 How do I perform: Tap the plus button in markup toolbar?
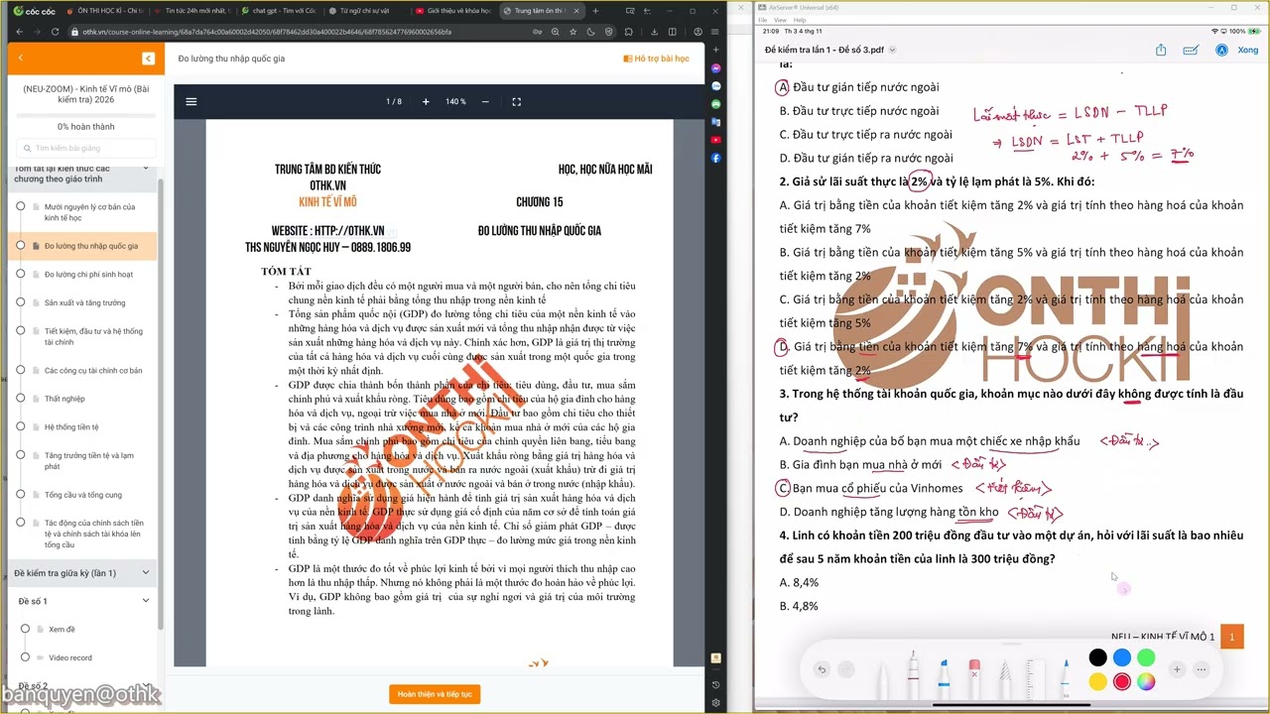1177,669
